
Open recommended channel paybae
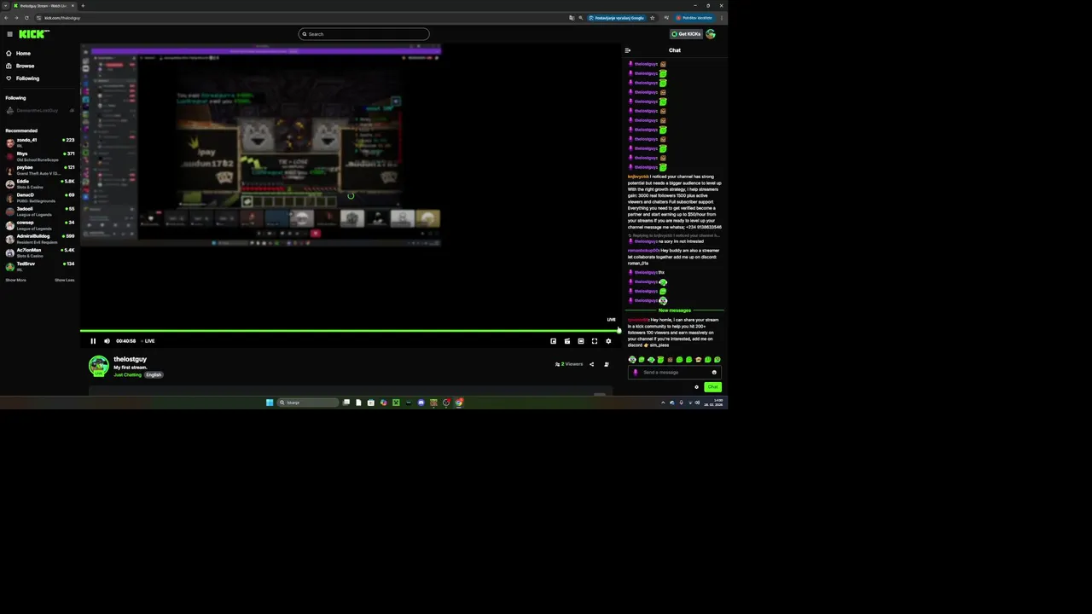(40, 169)
